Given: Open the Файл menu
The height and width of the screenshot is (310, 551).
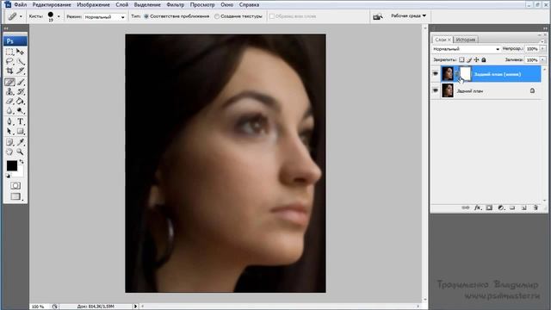Looking at the screenshot, I should pyautogui.click(x=21, y=5).
